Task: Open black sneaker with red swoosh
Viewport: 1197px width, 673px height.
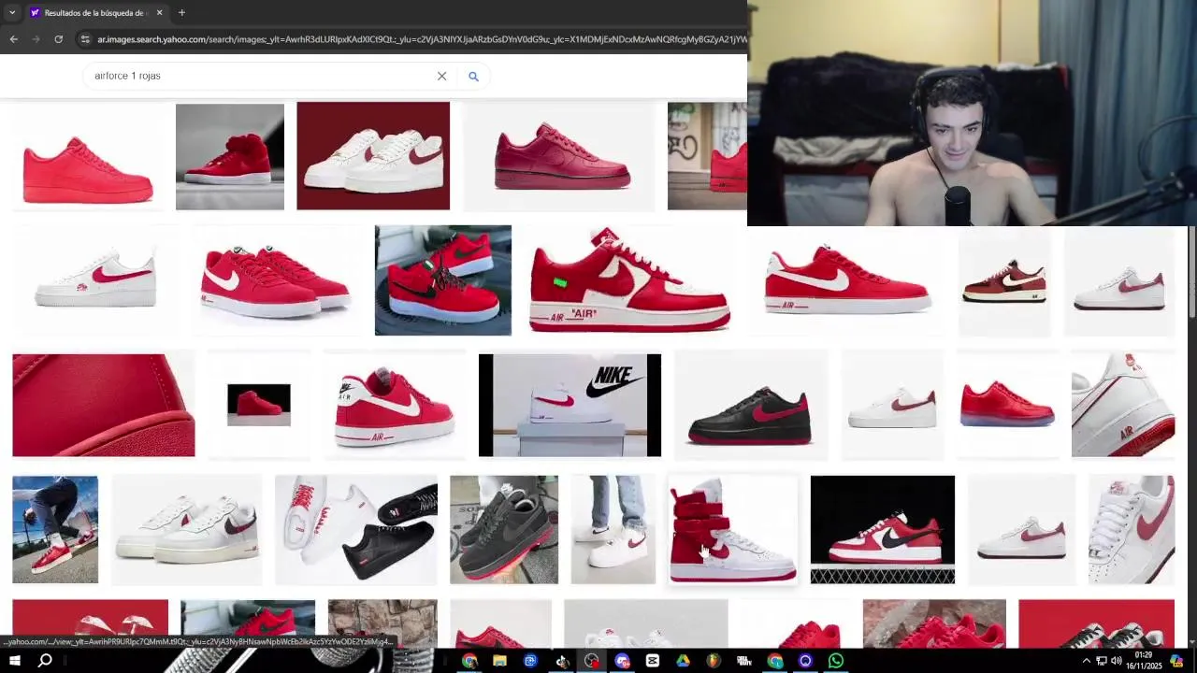Action: pos(750,406)
